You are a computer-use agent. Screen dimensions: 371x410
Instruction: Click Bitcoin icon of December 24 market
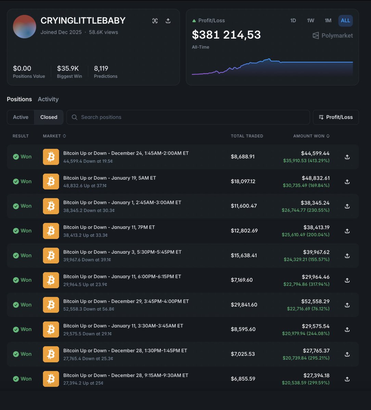click(x=51, y=157)
